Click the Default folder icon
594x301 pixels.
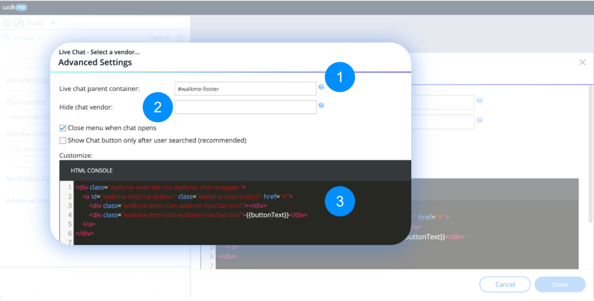[6, 38]
